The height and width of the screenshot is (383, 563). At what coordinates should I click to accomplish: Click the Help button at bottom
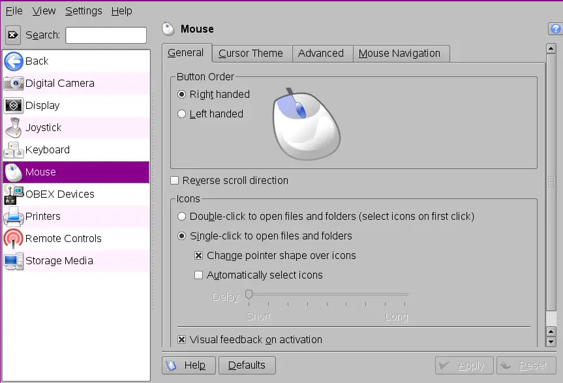coord(188,365)
